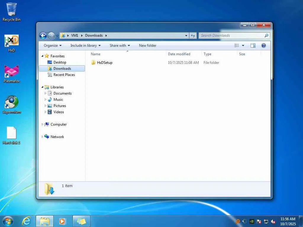Collapse the Libraries group
The image size is (303, 227).
(x=42, y=87)
